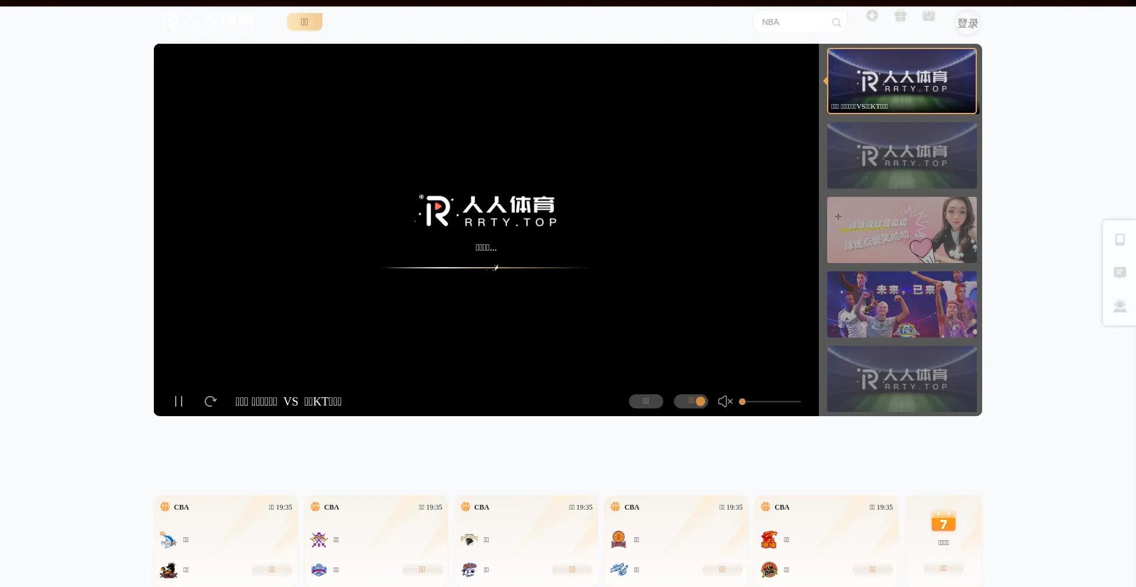
Task: Click the 登录 login button
Action: coord(968,23)
